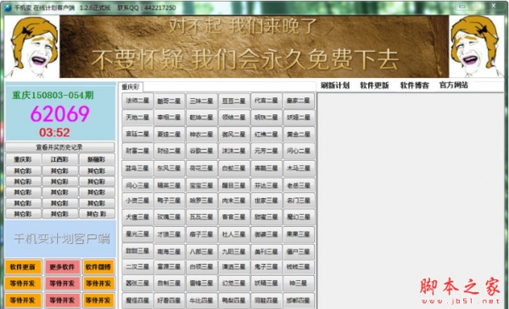Open the orange 软件微博 button
The height and width of the screenshot is (309, 509).
[x=98, y=267]
